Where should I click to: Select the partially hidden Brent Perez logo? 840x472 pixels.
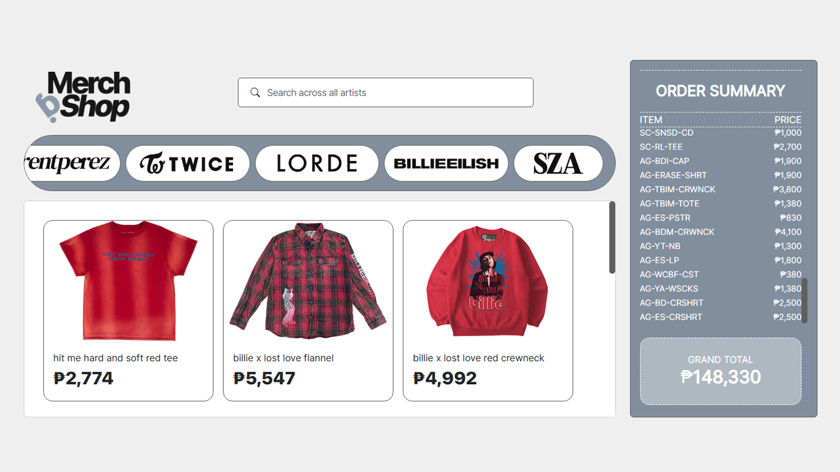[71, 163]
